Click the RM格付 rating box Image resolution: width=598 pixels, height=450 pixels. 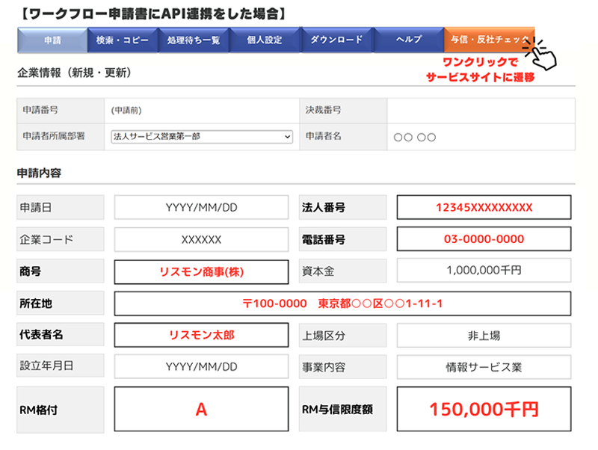click(201, 409)
